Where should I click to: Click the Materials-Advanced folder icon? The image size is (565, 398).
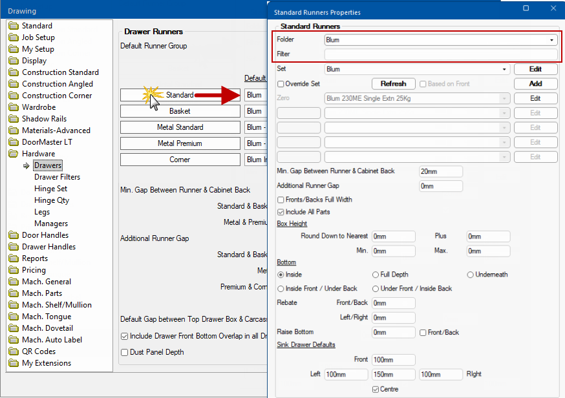click(x=14, y=131)
